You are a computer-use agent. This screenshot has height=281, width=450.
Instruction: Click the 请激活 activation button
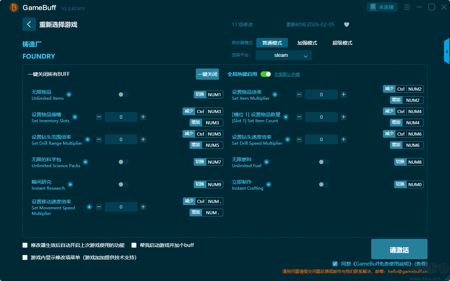(x=399, y=249)
